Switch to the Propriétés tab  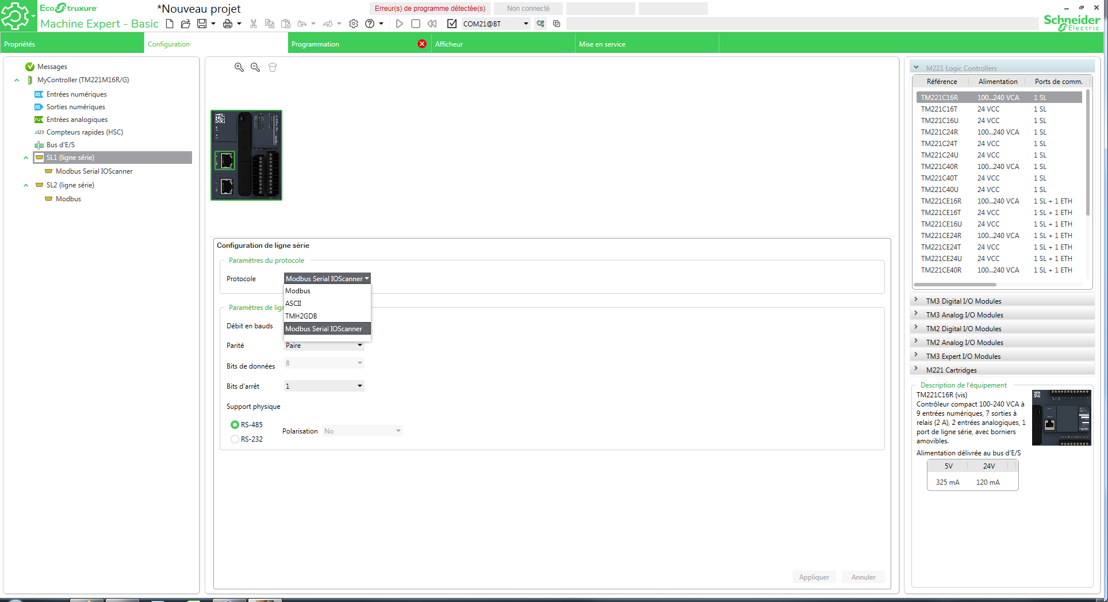click(72, 44)
